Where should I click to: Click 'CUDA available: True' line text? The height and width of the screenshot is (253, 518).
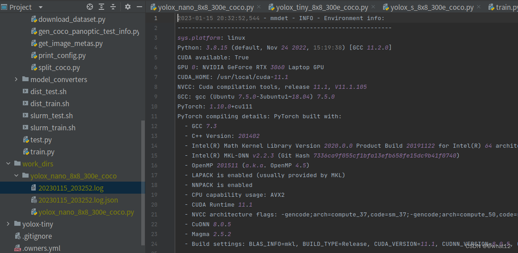[213, 58]
